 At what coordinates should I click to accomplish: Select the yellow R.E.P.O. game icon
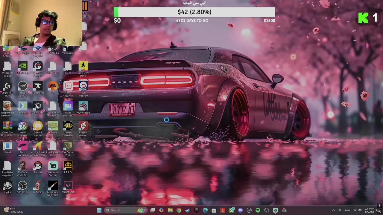pos(68,168)
